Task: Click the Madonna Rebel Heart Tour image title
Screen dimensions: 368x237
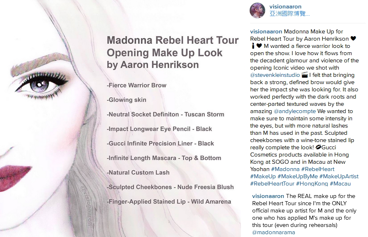Action: click(x=173, y=52)
